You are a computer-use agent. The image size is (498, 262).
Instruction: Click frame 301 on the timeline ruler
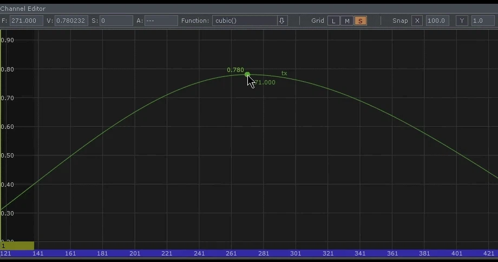point(296,253)
